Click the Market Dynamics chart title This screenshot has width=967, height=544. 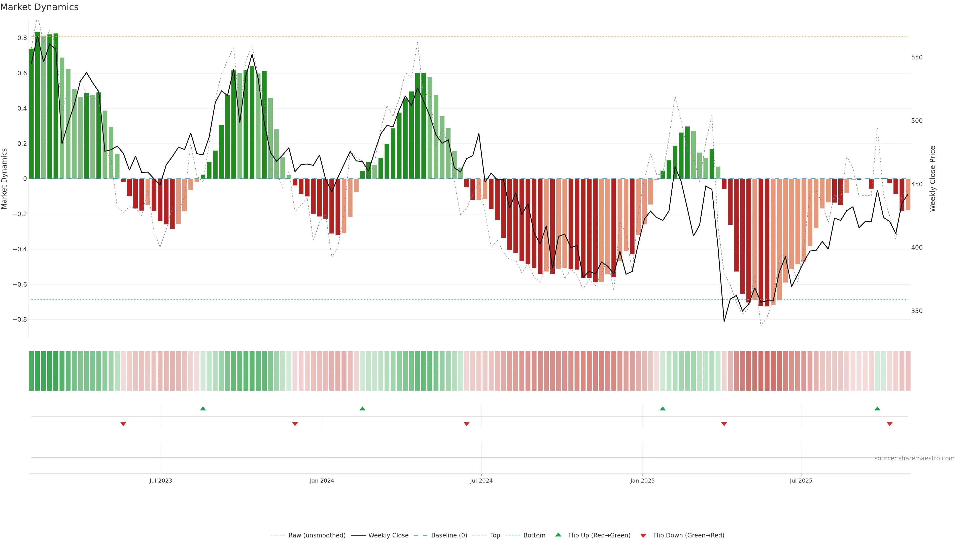[x=40, y=7]
